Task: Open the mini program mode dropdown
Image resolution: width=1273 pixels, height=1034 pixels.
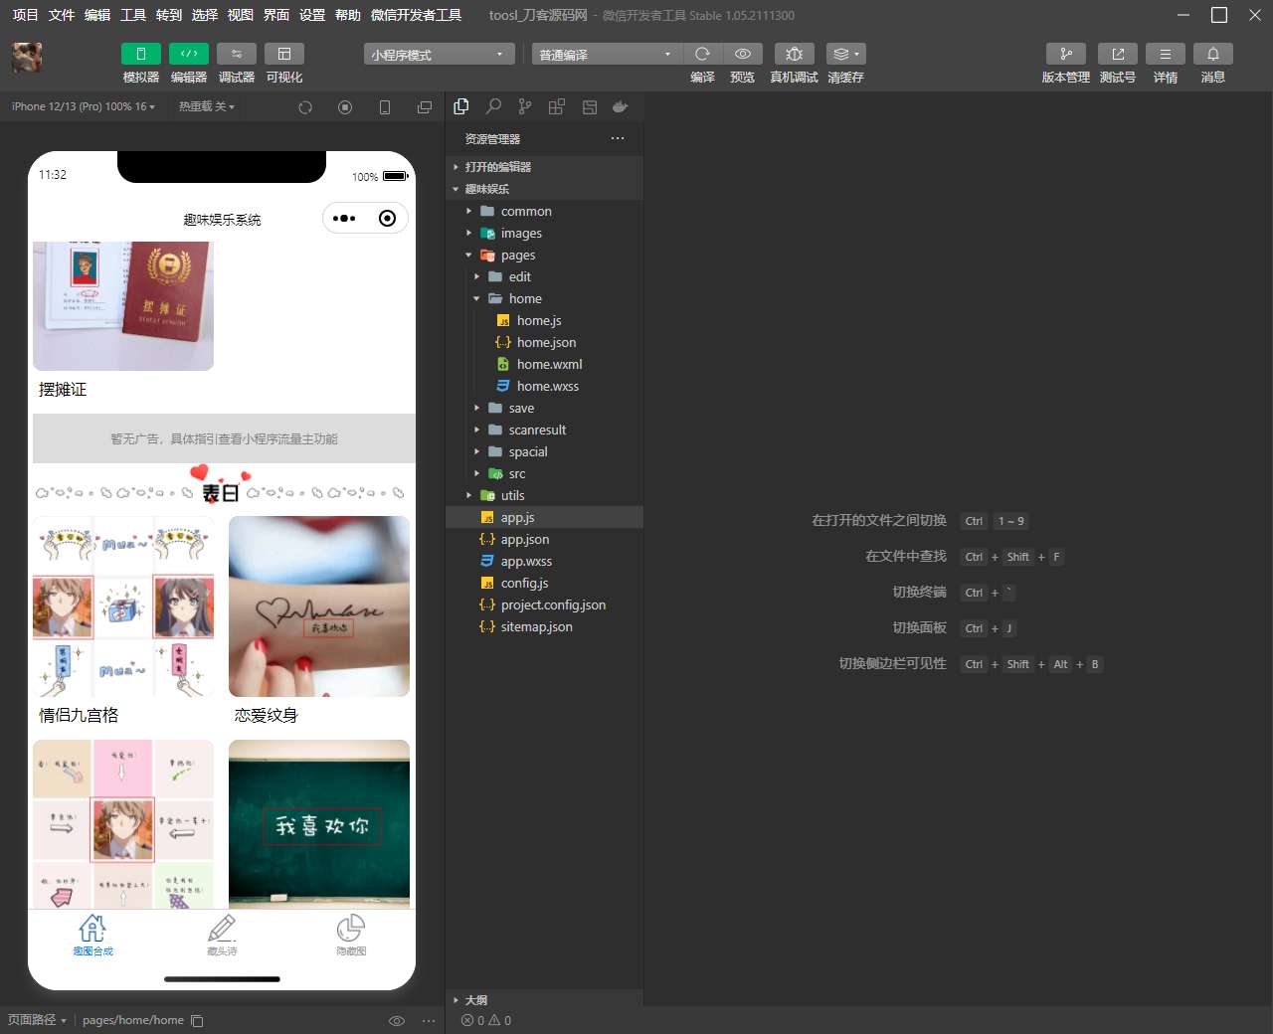Action: pyautogui.click(x=439, y=55)
